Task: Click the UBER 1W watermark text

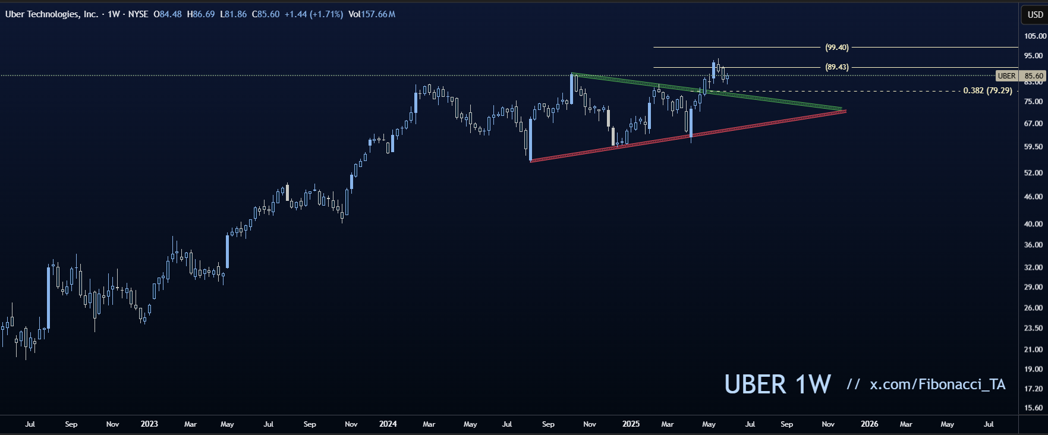Action: [777, 385]
